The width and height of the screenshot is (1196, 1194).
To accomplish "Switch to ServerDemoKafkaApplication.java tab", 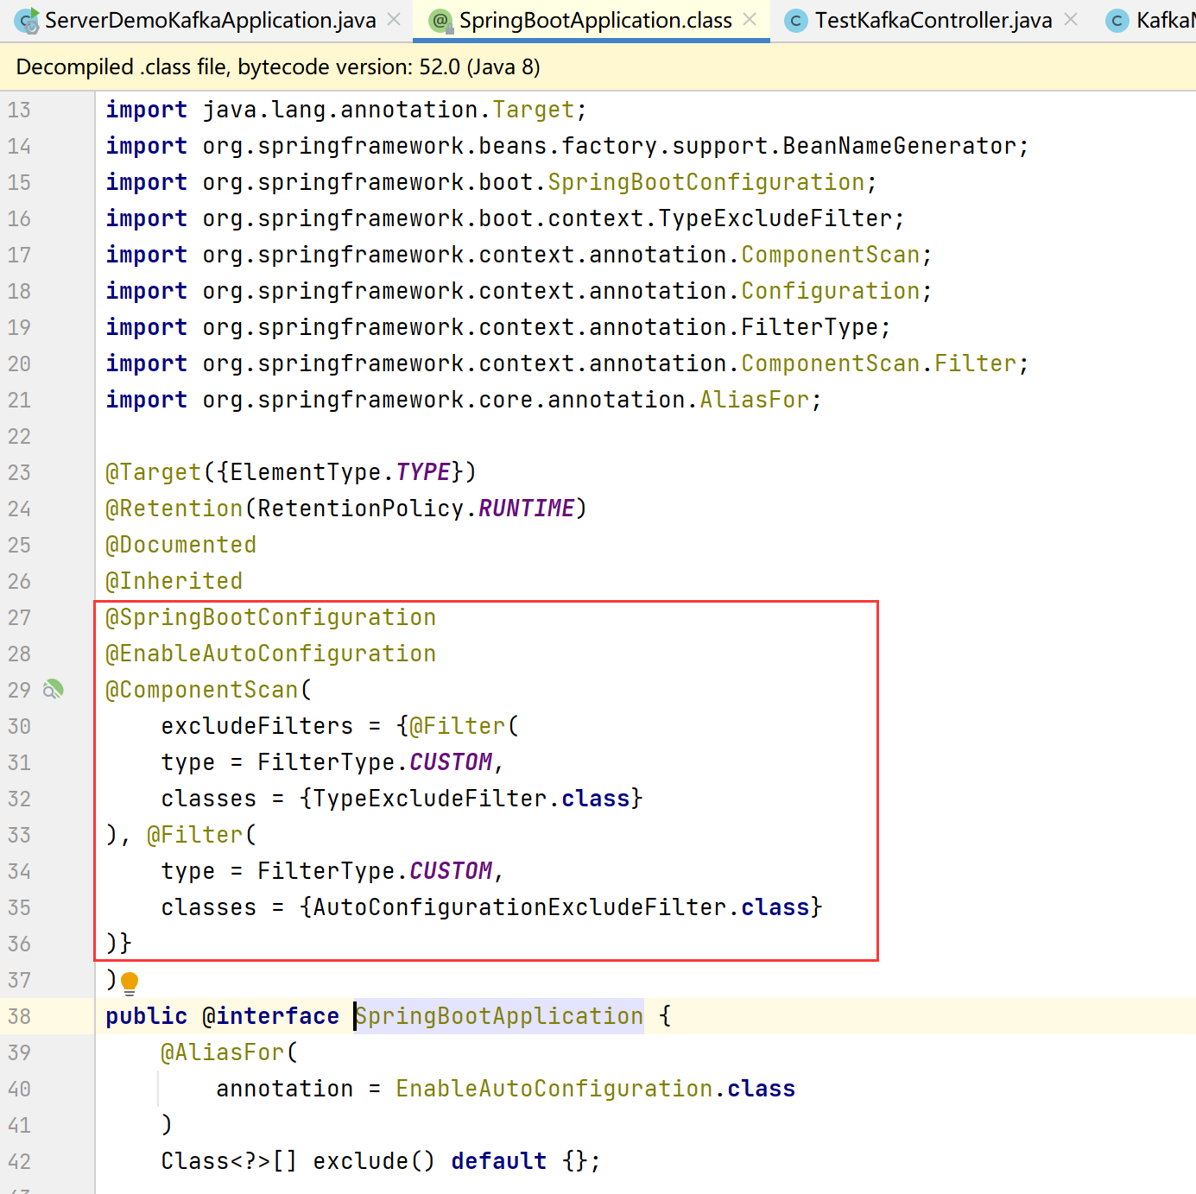I will pos(210,20).
